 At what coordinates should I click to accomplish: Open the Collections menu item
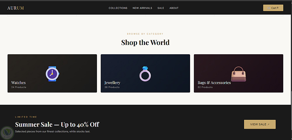(118, 8)
